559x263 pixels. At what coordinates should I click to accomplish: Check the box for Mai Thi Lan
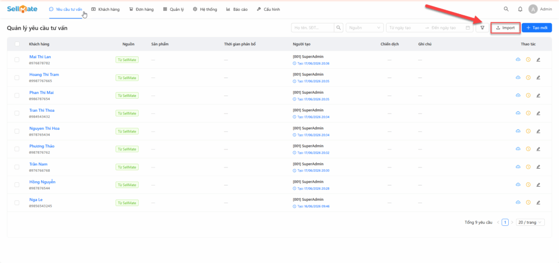[x=17, y=59]
